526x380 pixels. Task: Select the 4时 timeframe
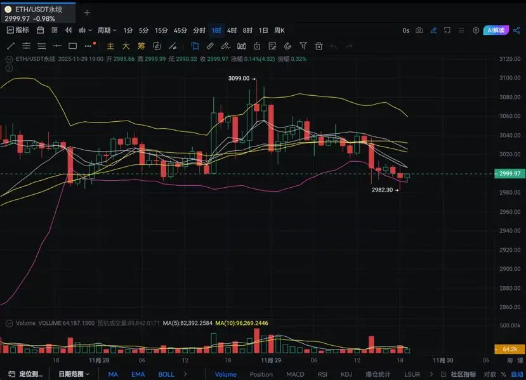click(x=232, y=30)
